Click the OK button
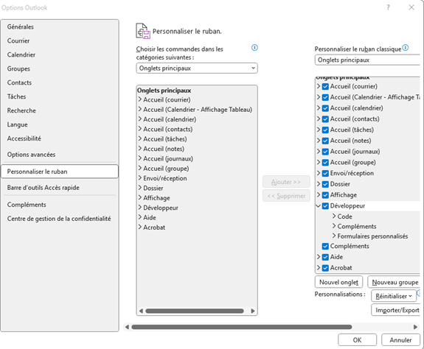 click(x=357, y=340)
